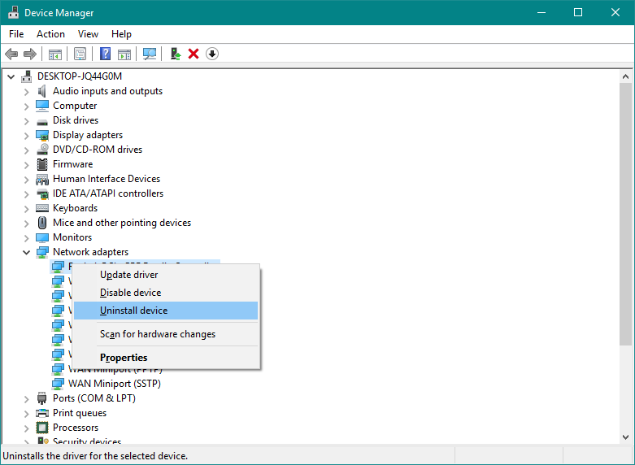Click Update device driver toolbar icon
The height and width of the screenshot is (465, 635).
[x=176, y=54]
